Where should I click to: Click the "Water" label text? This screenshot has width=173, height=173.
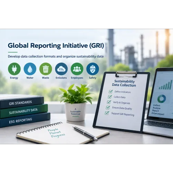click(30, 78)
